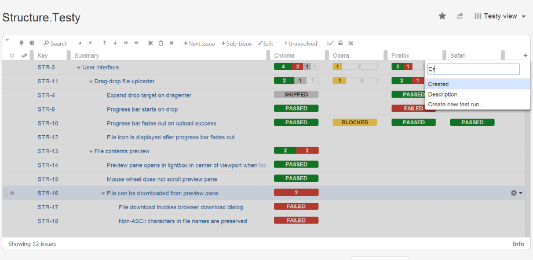Open the gear menu on STR-16 row
Screen dimensions: 533x260
click(x=516, y=193)
